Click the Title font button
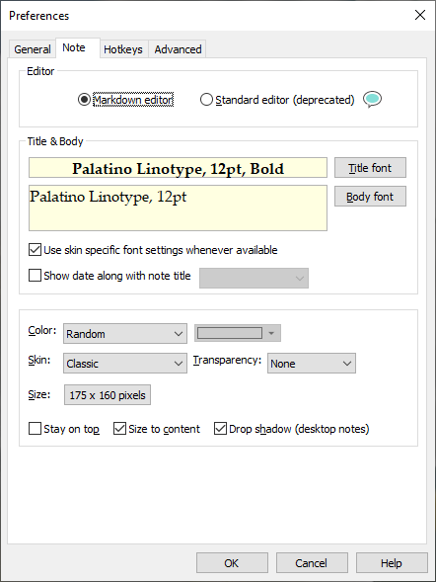Viewport: 436px width, 582px height. click(370, 168)
